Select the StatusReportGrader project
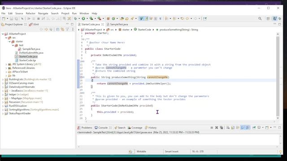Image resolution: width=287 pixels, height=161 pixels. pyautogui.click(x=20, y=113)
